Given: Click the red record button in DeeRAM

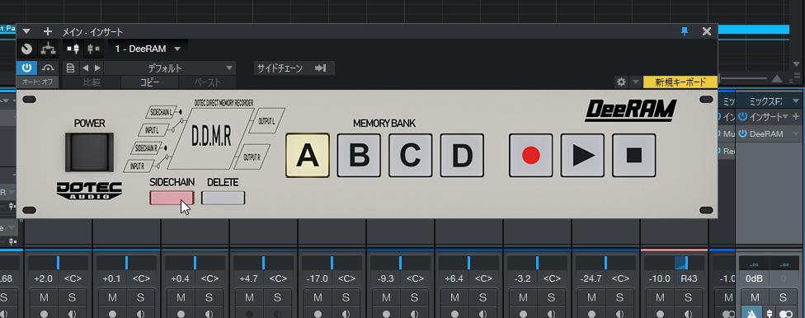Looking at the screenshot, I should [x=531, y=156].
